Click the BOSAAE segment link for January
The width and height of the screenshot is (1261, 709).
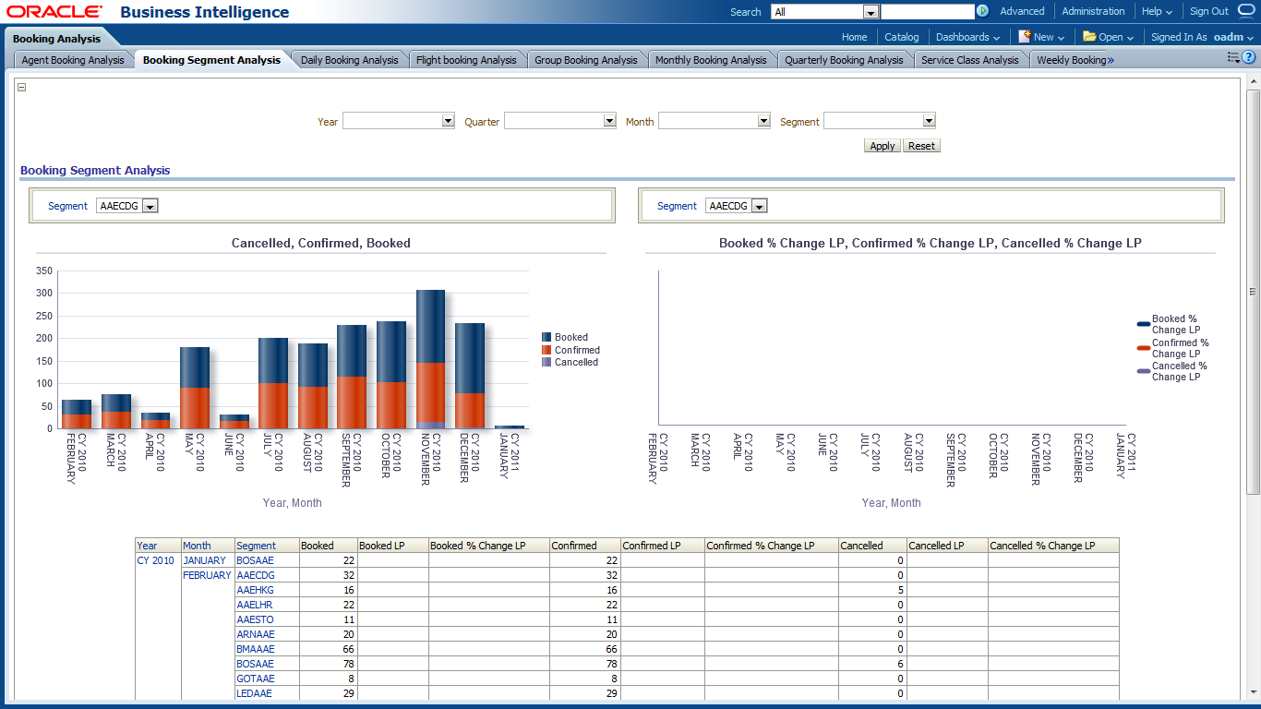pyautogui.click(x=255, y=560)
